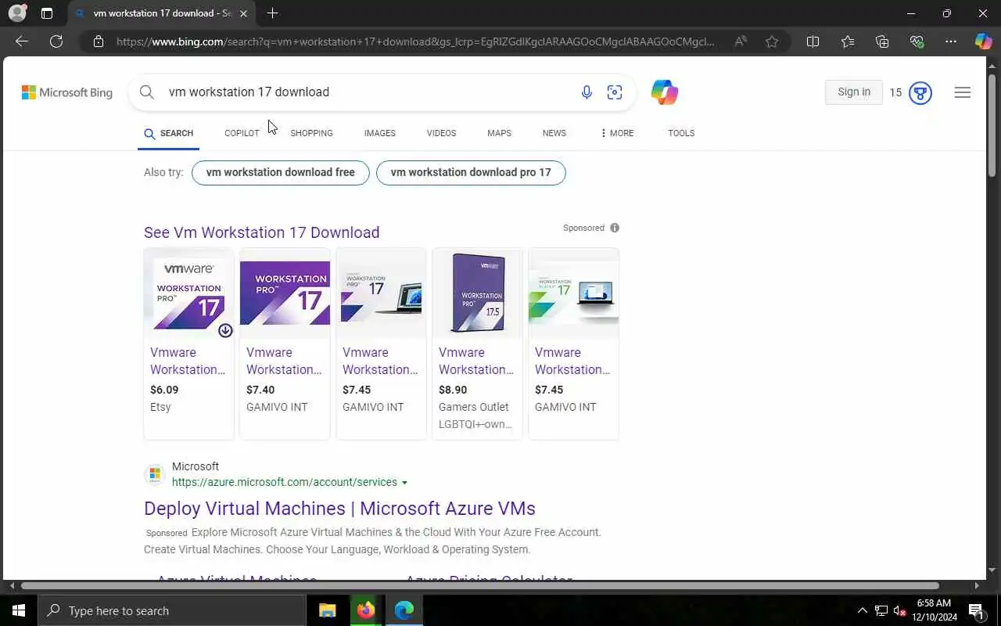Open the Gamers Outlet 17.5 box thumbnail
This screenshot has height=626, width=1001.
coord(477,293)
